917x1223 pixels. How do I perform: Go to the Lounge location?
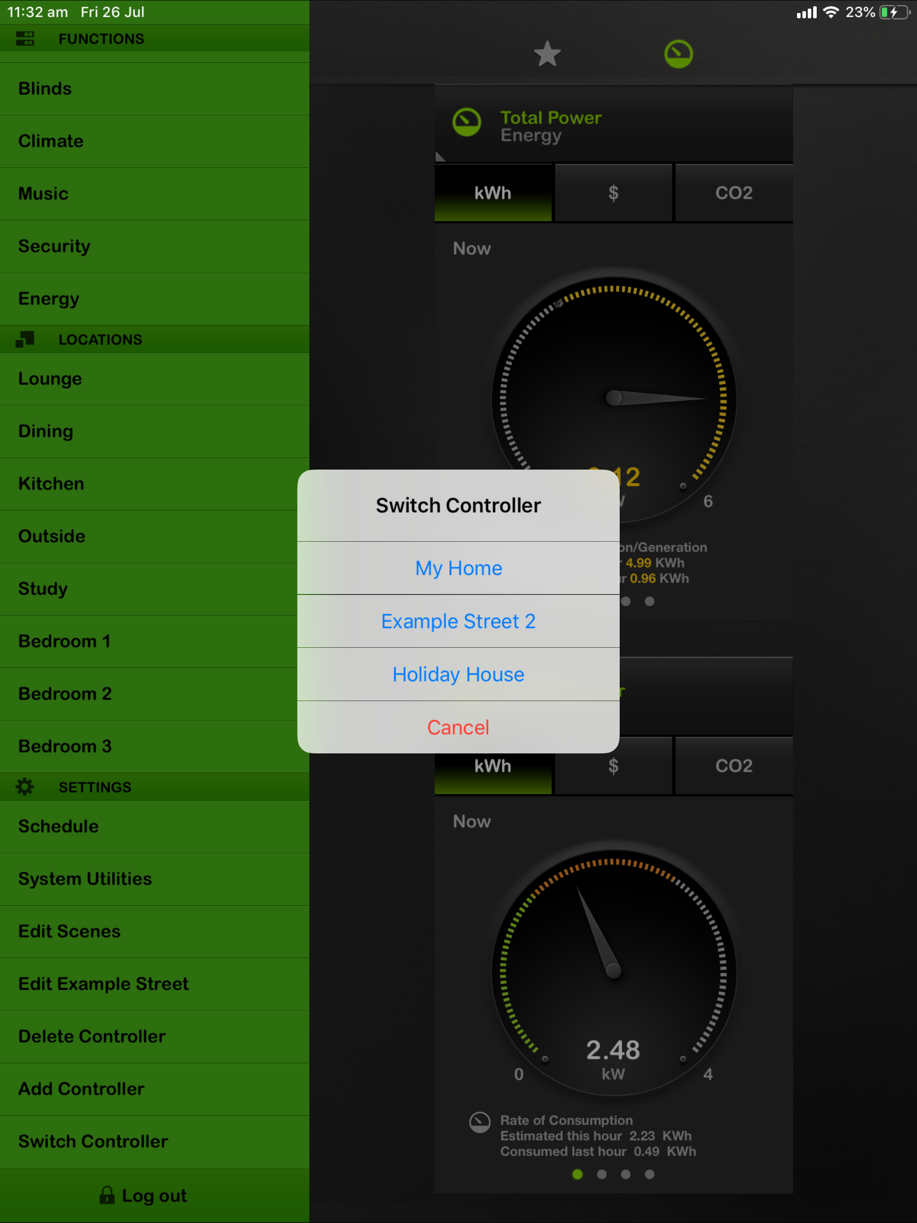tap(154, 379)
